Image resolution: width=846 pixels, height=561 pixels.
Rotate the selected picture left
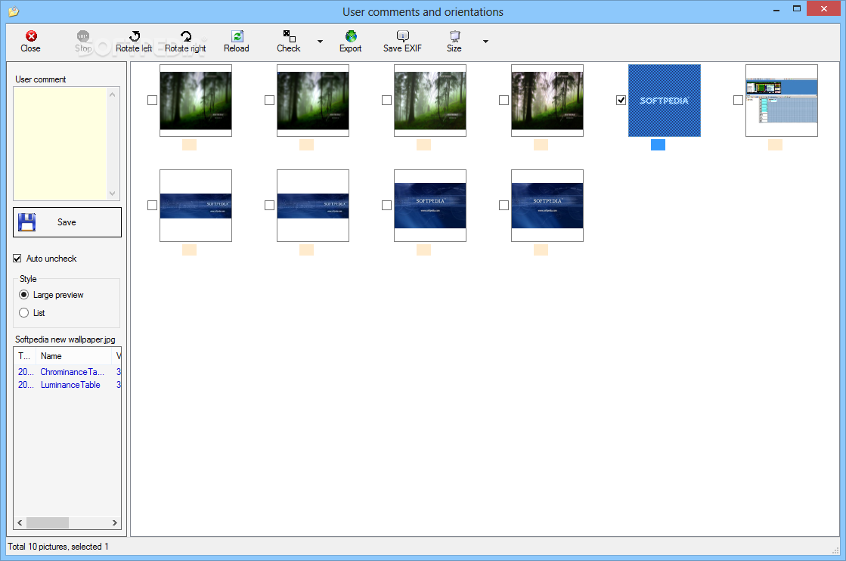(x=134, y=42)
